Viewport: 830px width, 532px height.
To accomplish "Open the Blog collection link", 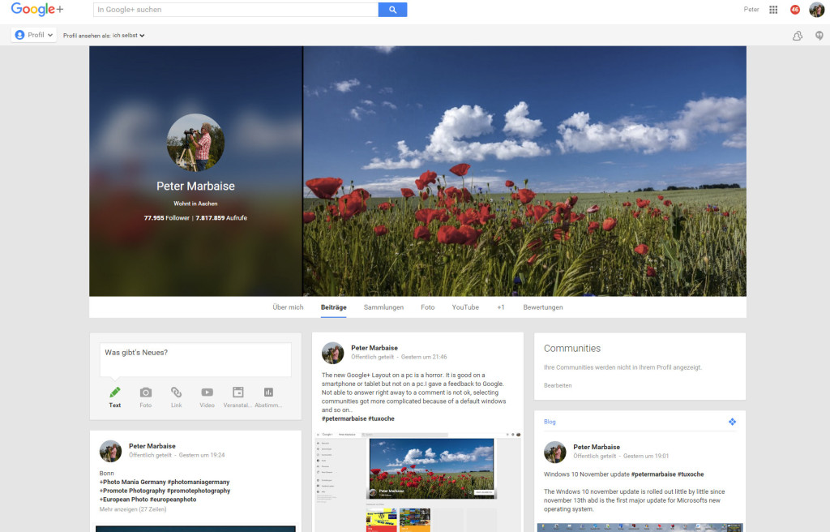I will 550,422.
